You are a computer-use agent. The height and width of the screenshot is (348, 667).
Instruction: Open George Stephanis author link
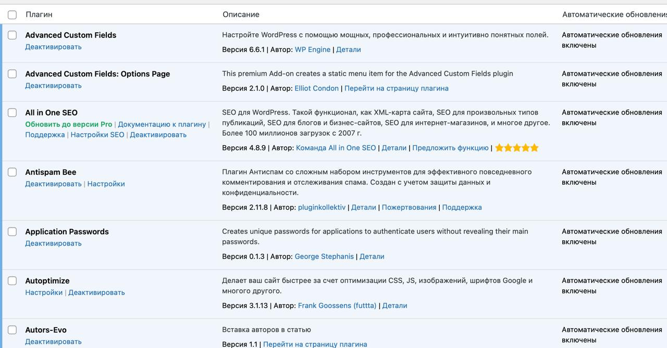click(x=324, y=256)
